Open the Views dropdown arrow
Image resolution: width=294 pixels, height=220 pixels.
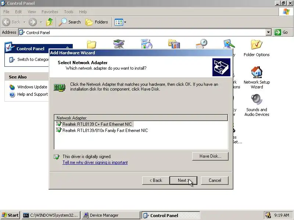click(125, 22)
